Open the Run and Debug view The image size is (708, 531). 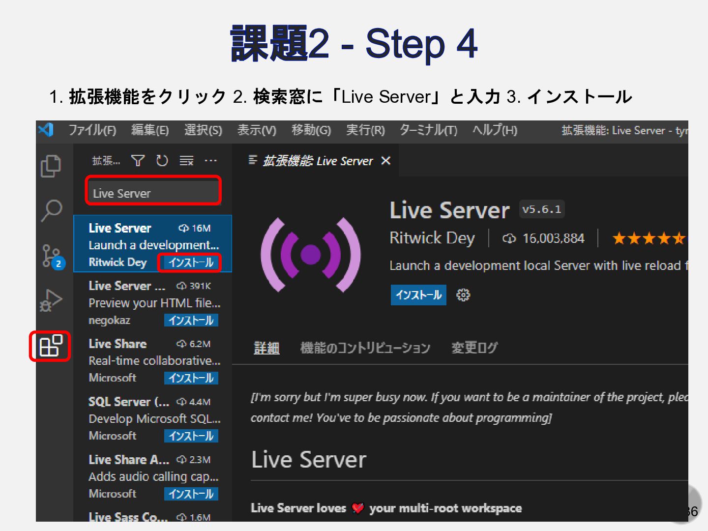click(51, 300)
